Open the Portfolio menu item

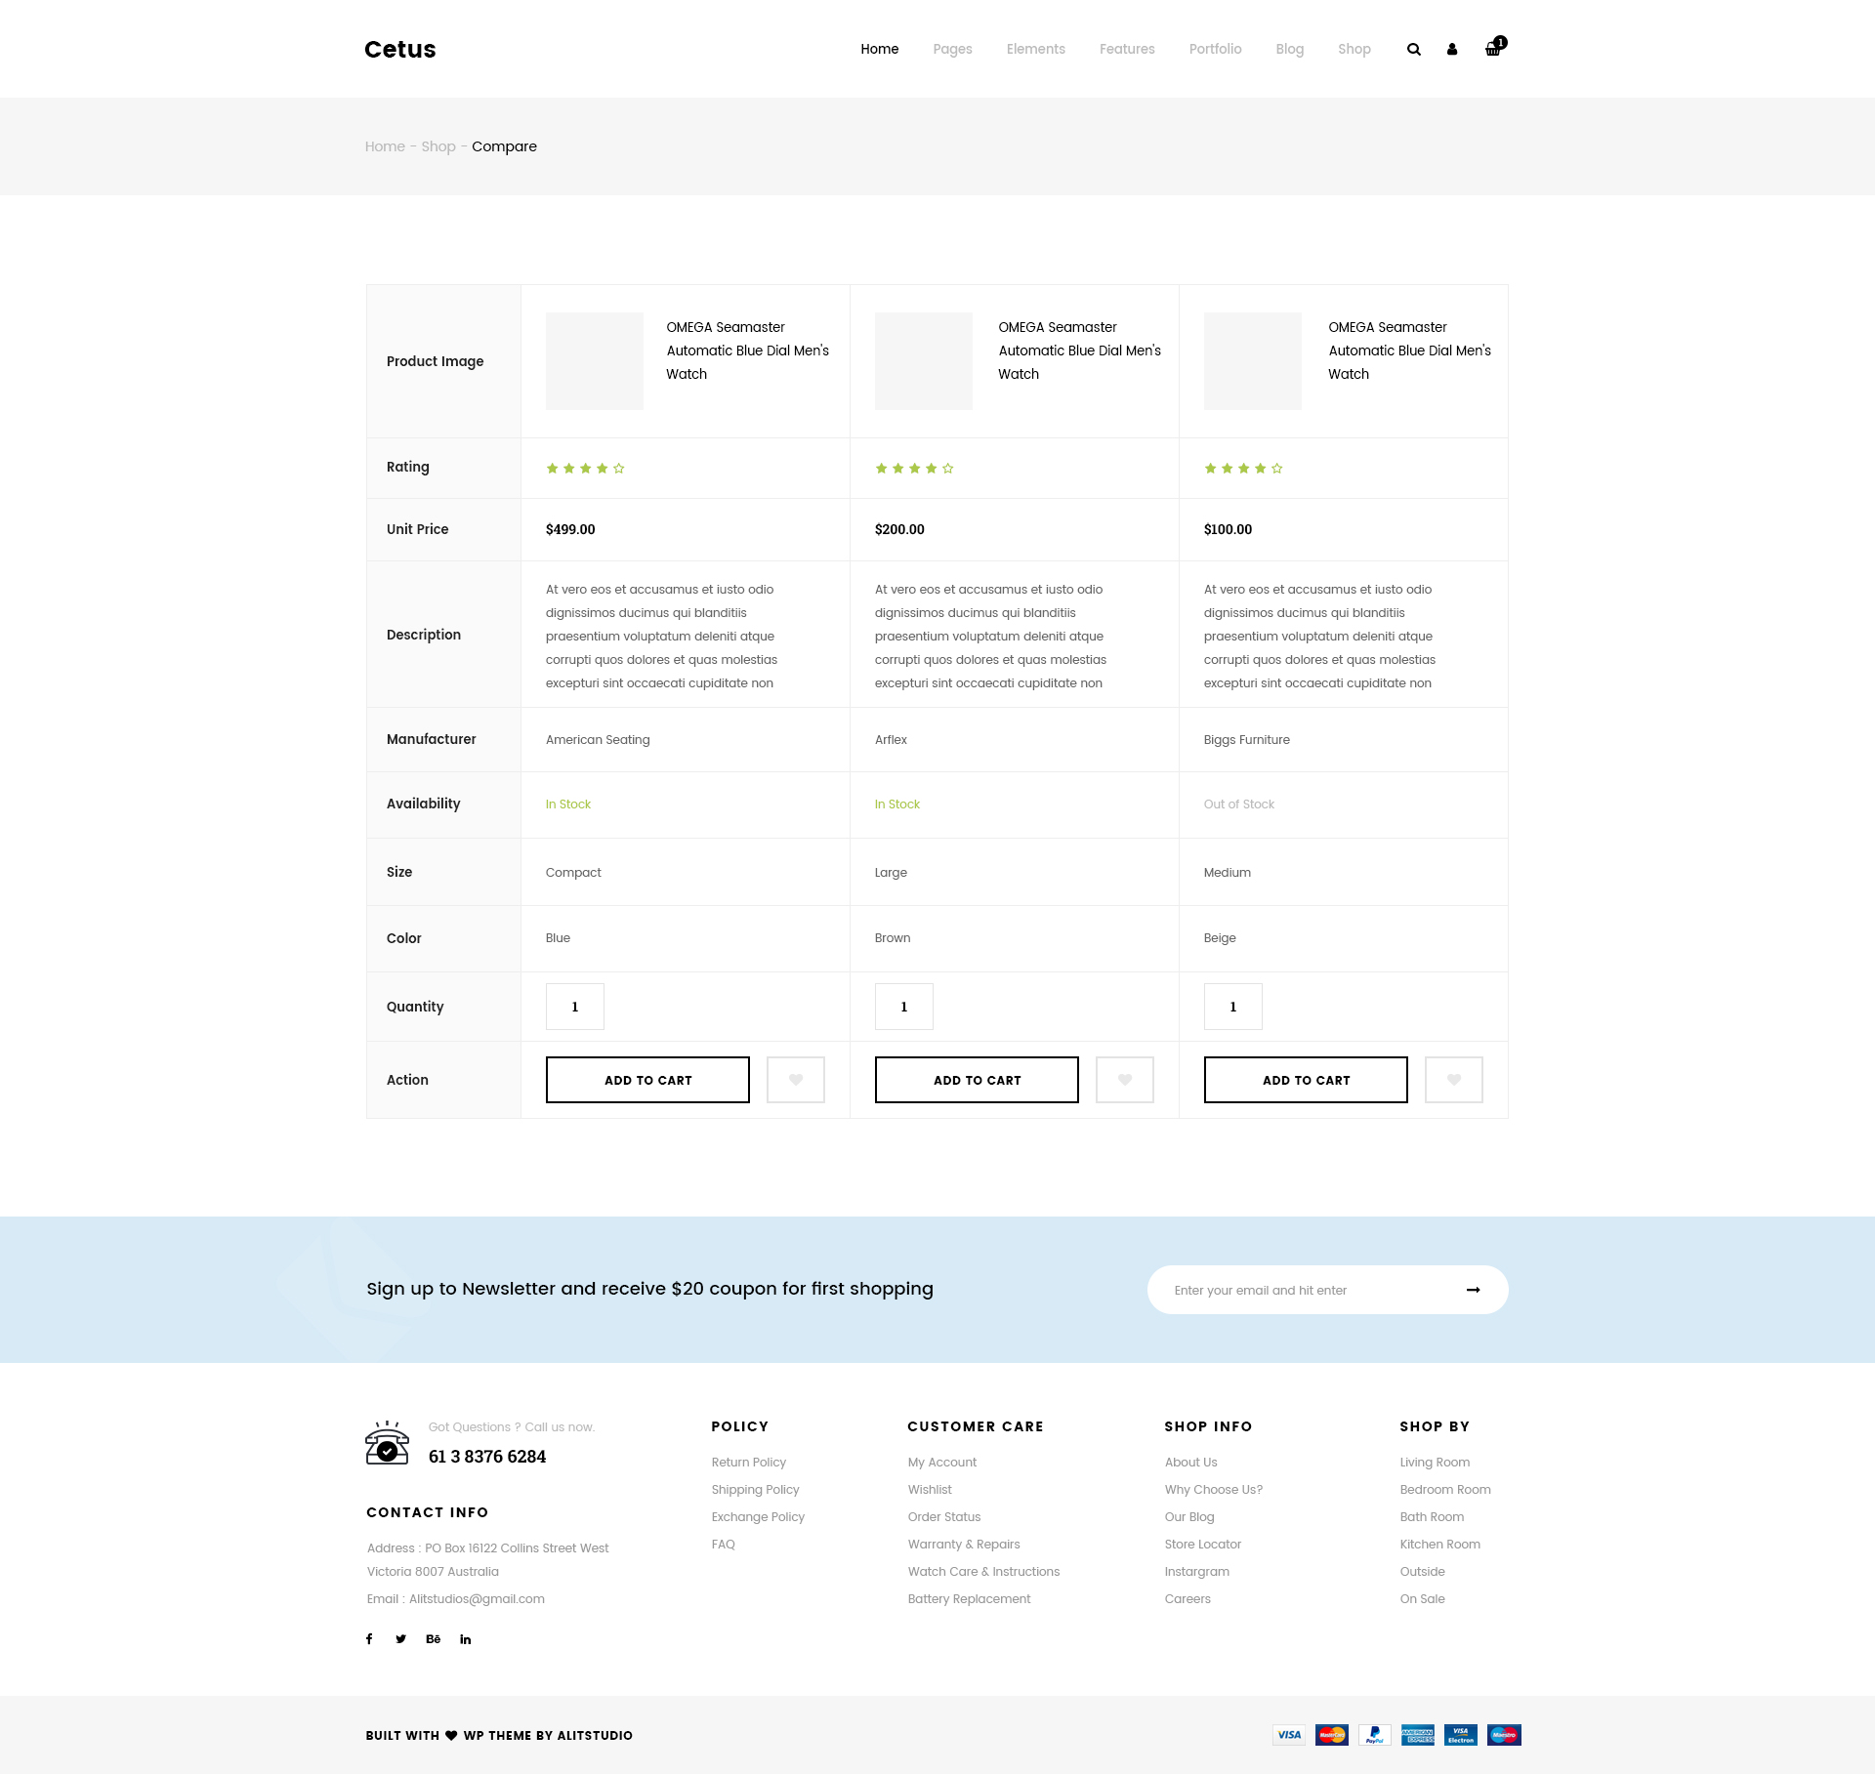click(x=1215, y=49)
